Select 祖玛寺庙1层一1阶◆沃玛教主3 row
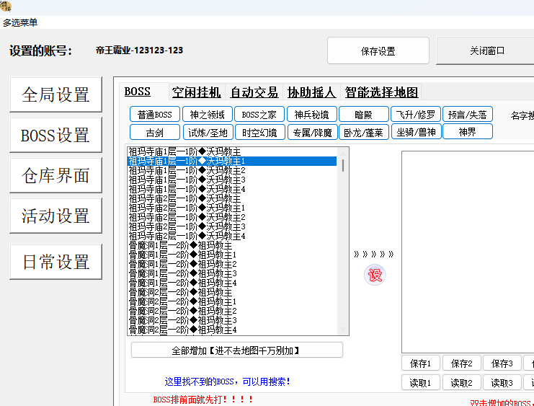Screen dimensions: 534x406 pyautogui.click(x=232, y=180)
